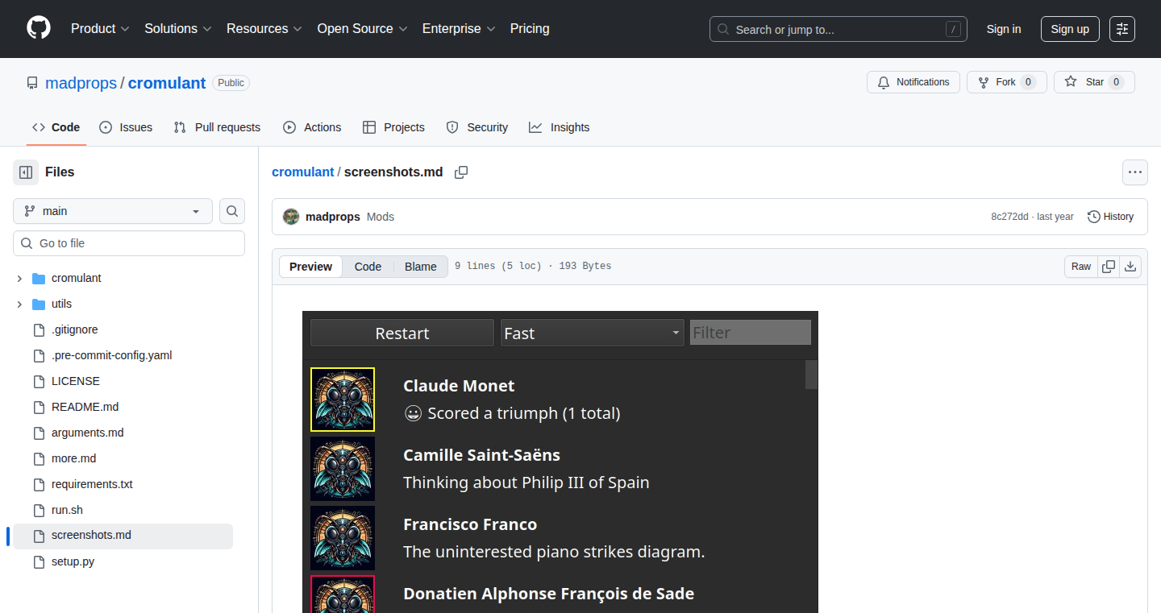Open the Solutions menu

177,29
